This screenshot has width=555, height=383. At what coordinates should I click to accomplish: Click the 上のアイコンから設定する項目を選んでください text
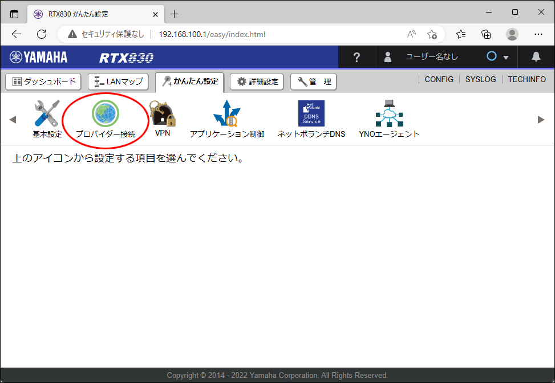(x=128, y=158)
